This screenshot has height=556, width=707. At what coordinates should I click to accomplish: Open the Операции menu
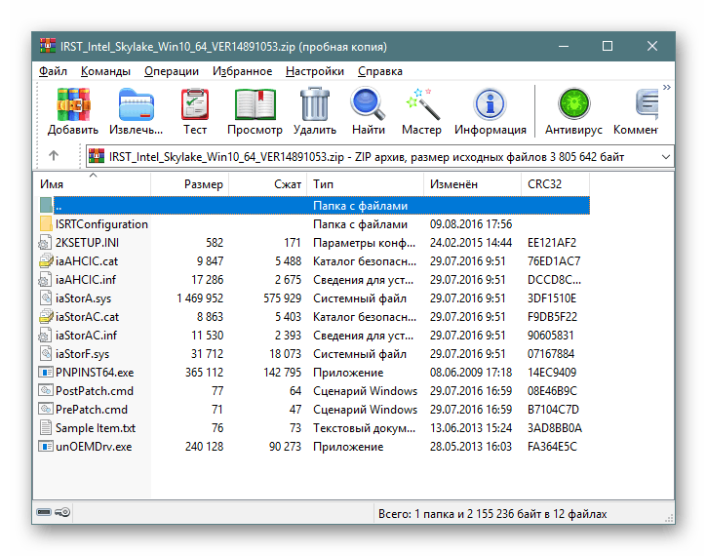[x=172, y=71]
